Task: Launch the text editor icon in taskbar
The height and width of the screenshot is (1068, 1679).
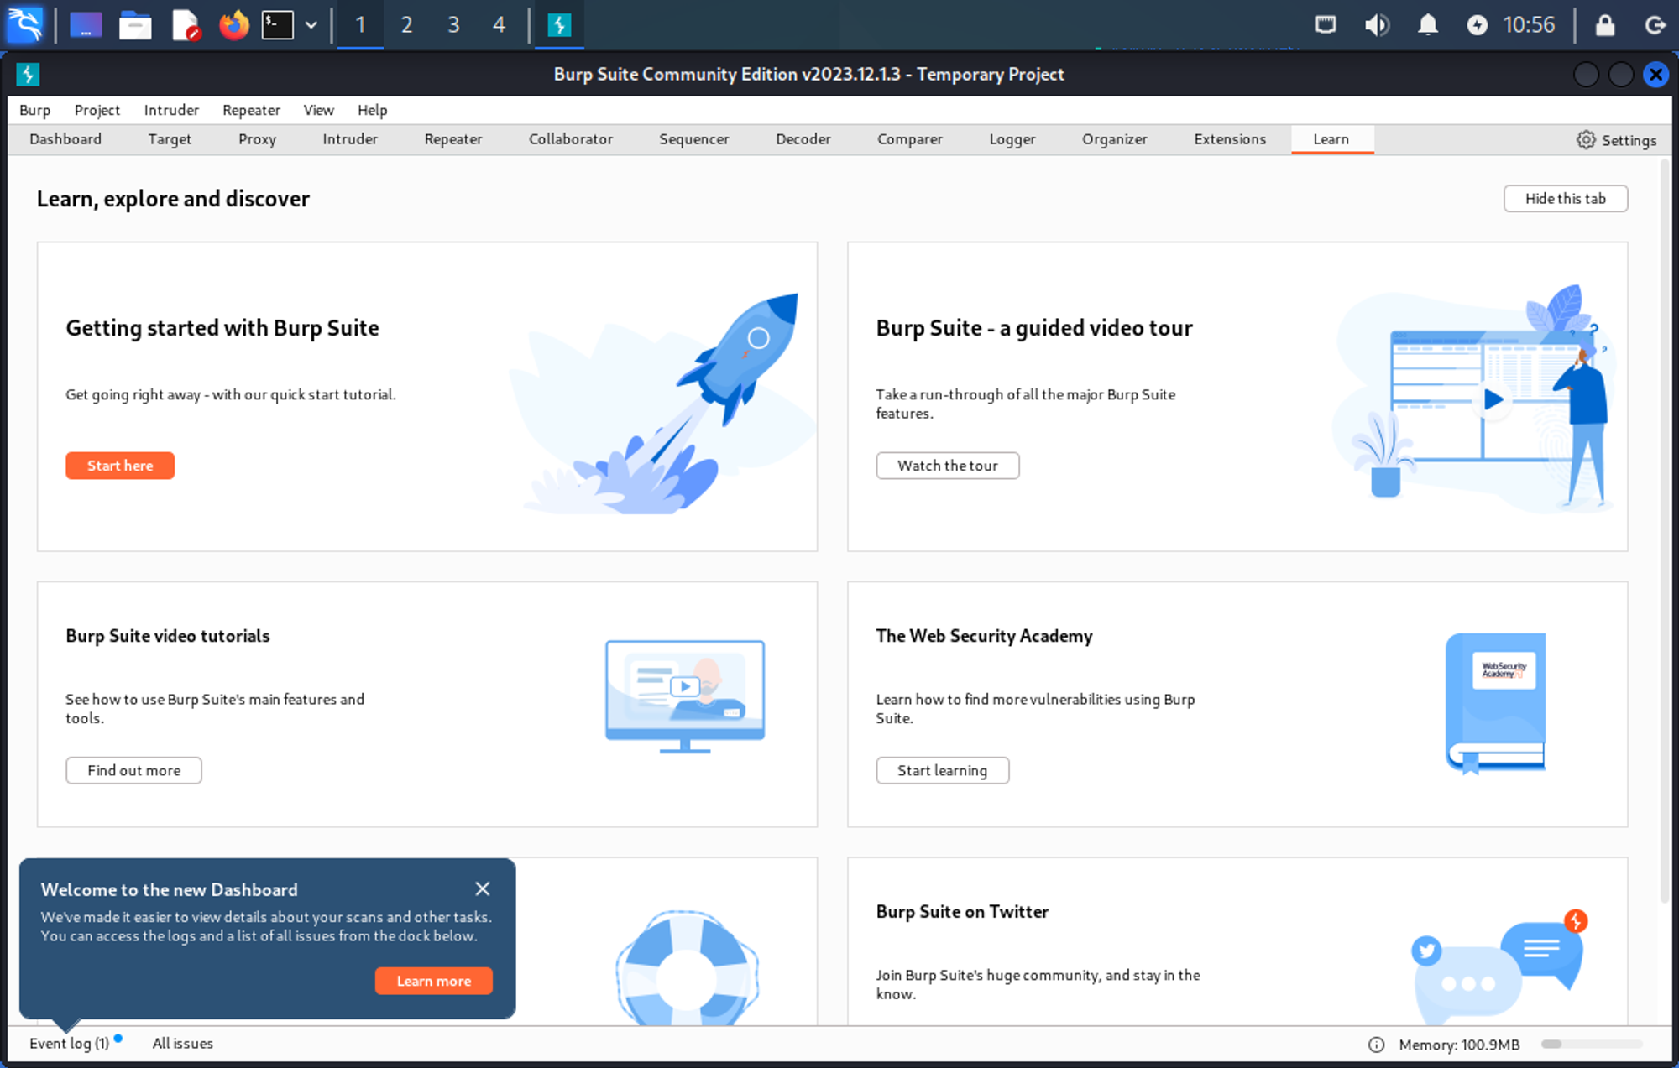Action: pos(186,25)
